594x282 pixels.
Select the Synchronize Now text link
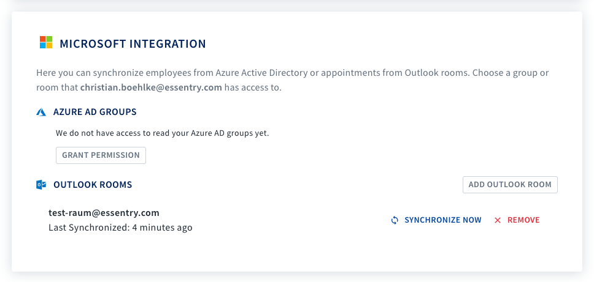point(443,220)
